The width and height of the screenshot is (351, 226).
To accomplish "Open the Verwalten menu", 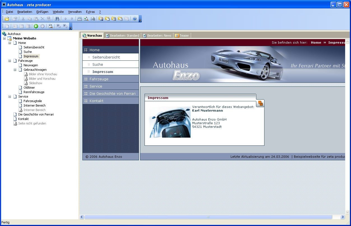I will 75,12.
